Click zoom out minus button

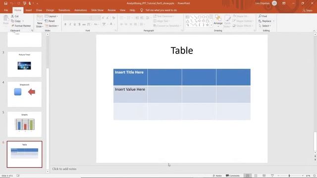coord(278,176)
